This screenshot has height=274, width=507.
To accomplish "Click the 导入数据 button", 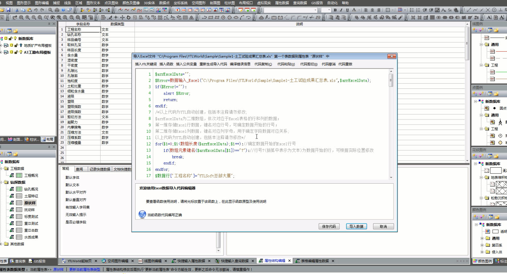I will pyautogui.click(x=356, y=226).
